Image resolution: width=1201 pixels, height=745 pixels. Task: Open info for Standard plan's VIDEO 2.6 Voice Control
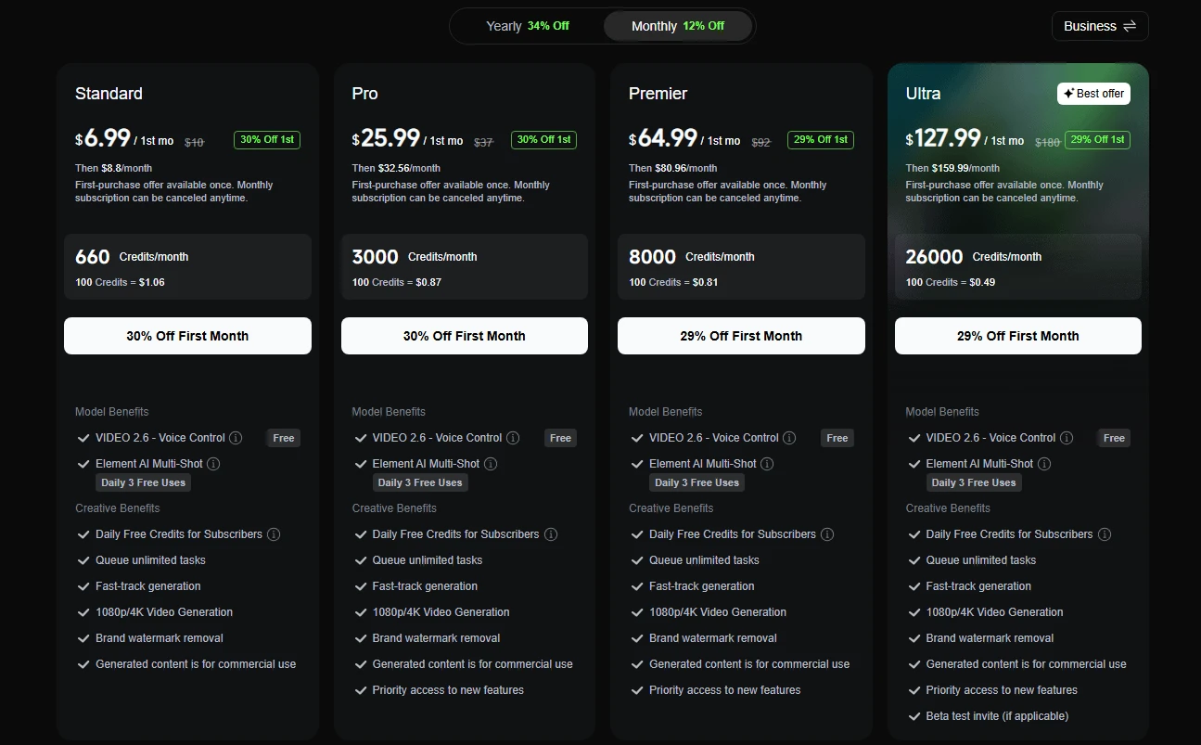tap(236, 438)
